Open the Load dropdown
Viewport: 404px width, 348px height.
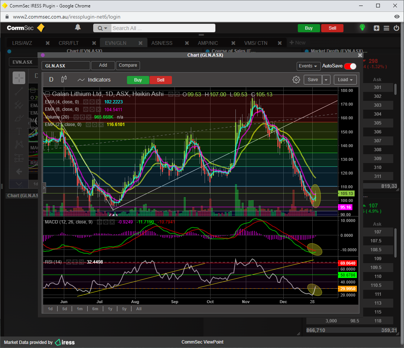point(345,80)
